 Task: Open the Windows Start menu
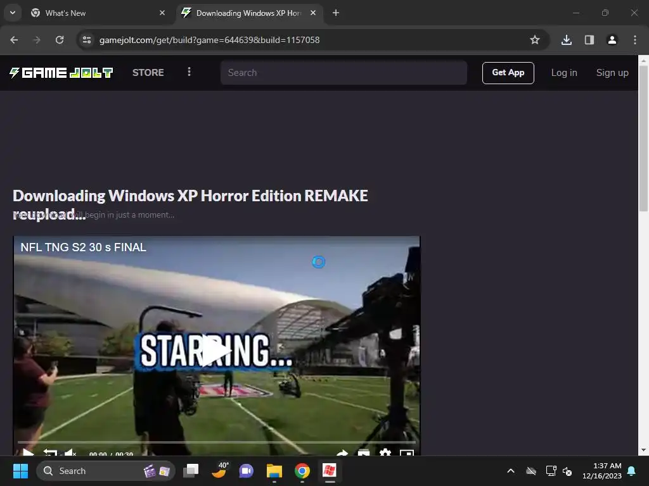click(x=20, y=471)
